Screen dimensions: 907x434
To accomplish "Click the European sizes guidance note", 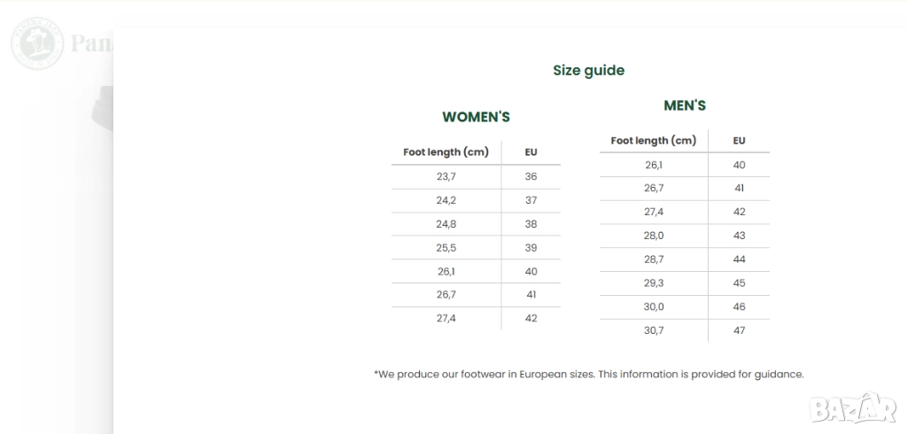I will pos(588,375).
